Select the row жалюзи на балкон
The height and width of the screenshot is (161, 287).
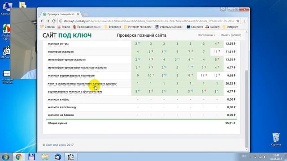point(142,115)
